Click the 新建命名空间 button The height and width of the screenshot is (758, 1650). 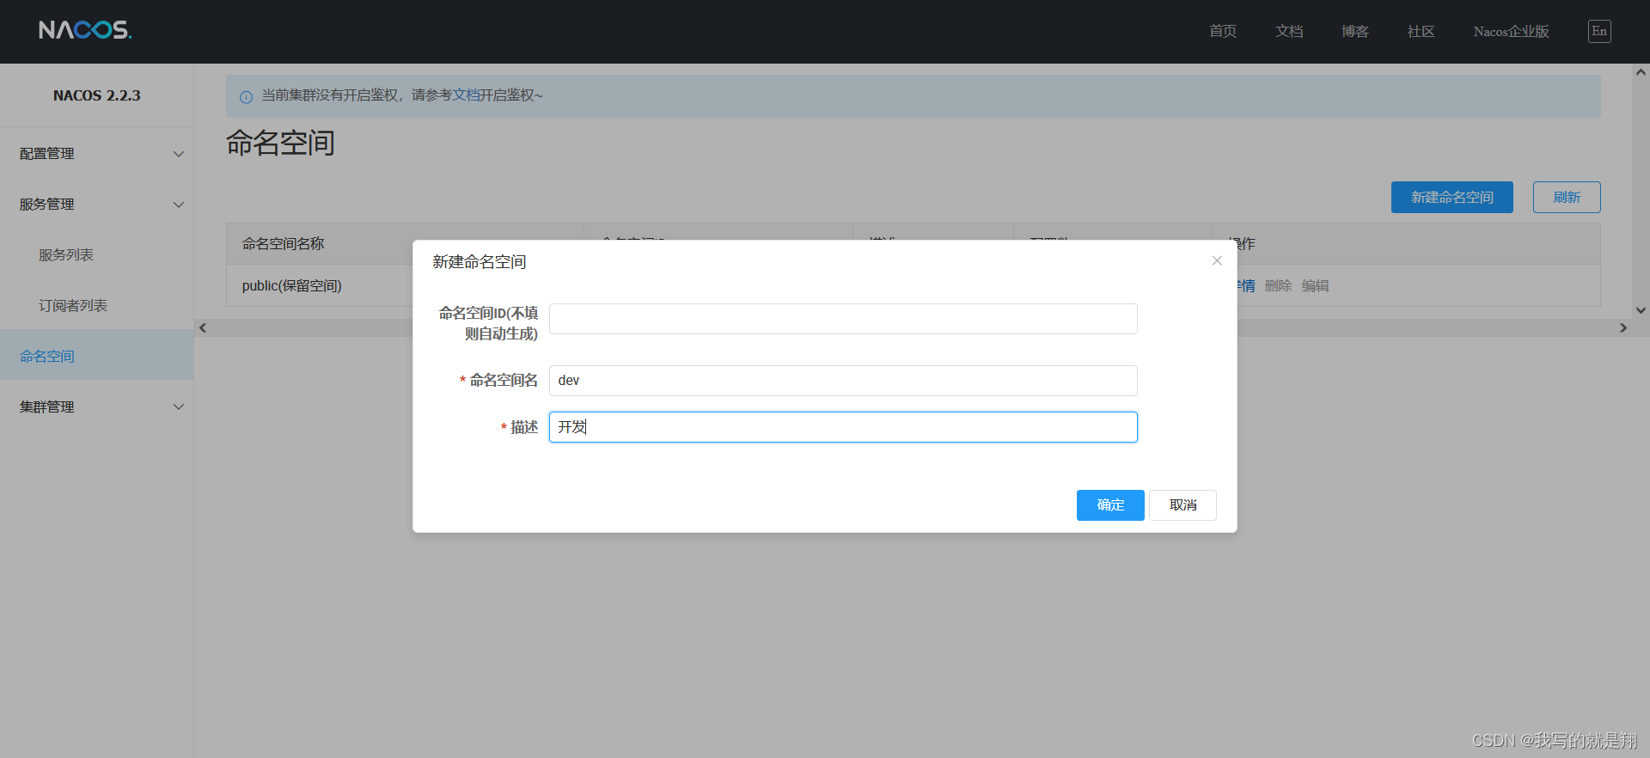[x=1452, y=197]
